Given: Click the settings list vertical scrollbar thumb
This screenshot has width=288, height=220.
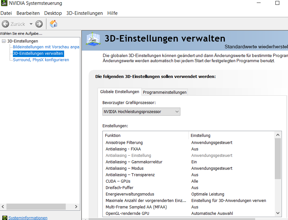Looking at the screenshot, I should (278, 159).
